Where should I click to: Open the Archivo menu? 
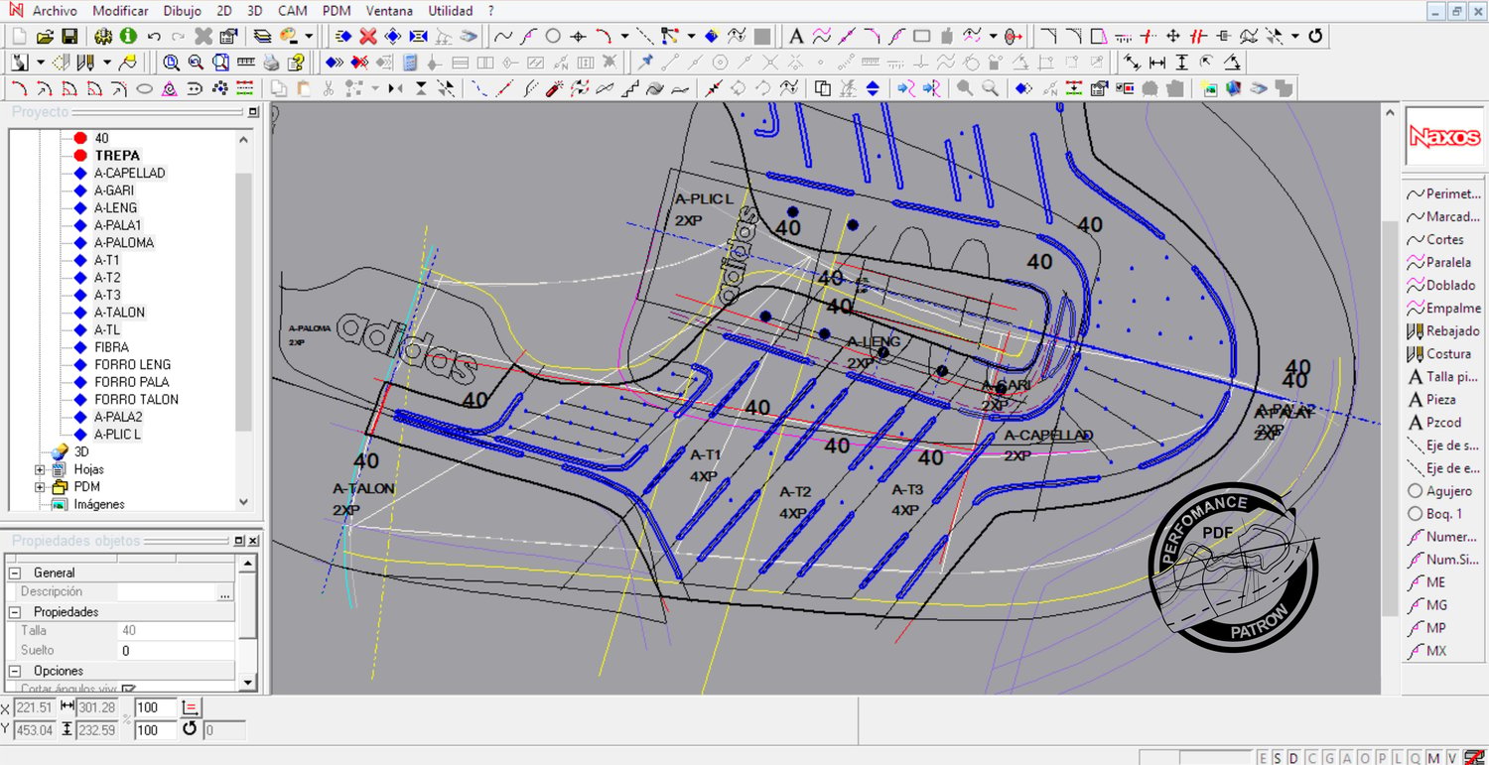(x=56, y=11)
